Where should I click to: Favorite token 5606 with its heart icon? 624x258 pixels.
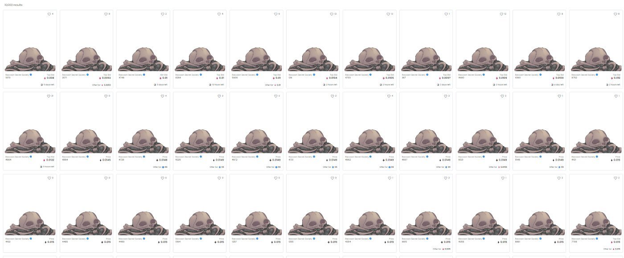coord(276,14)
